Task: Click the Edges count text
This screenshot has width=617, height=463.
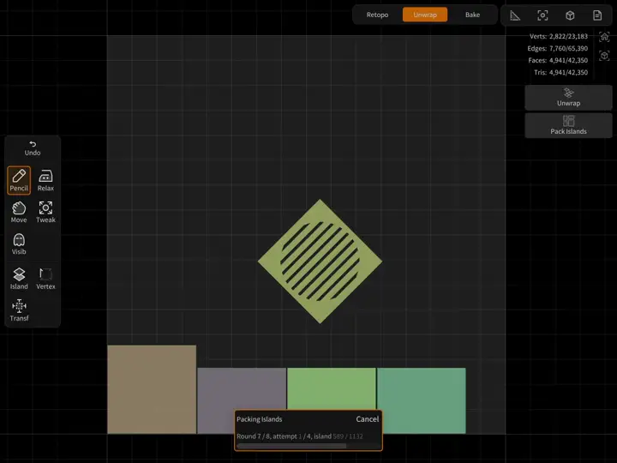Action: tap(558, 48)
